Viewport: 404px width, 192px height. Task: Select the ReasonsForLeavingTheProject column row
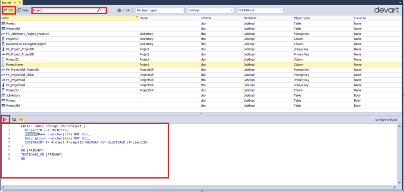click(x=202, y=44)
